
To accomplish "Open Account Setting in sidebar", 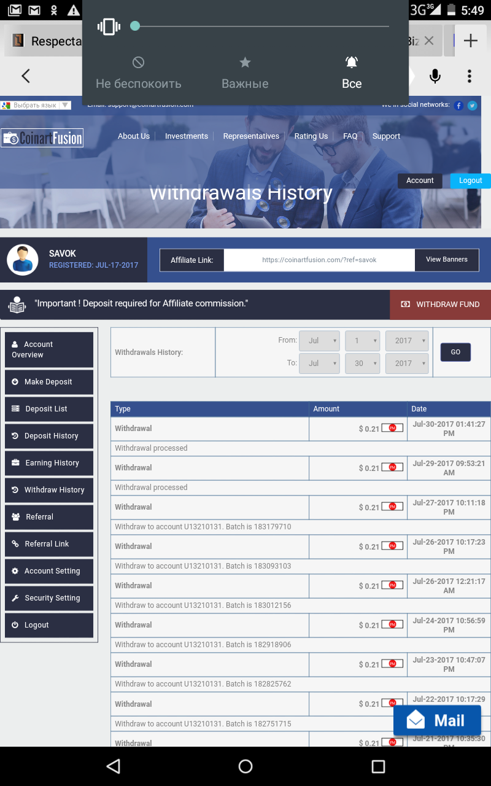I will pyautogui.click(x=49, y=571).
